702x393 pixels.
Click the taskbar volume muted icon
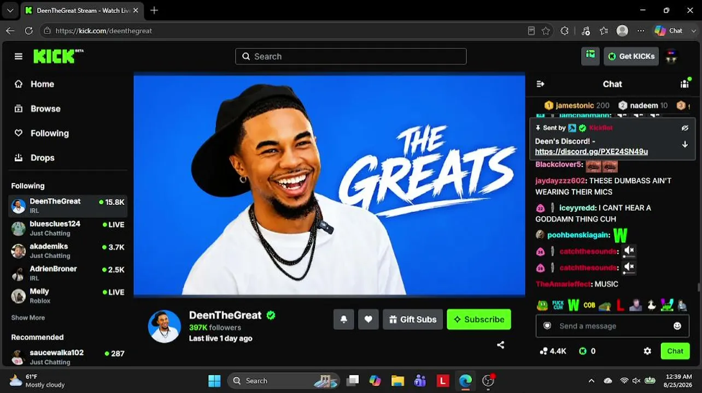pos(636,380)
